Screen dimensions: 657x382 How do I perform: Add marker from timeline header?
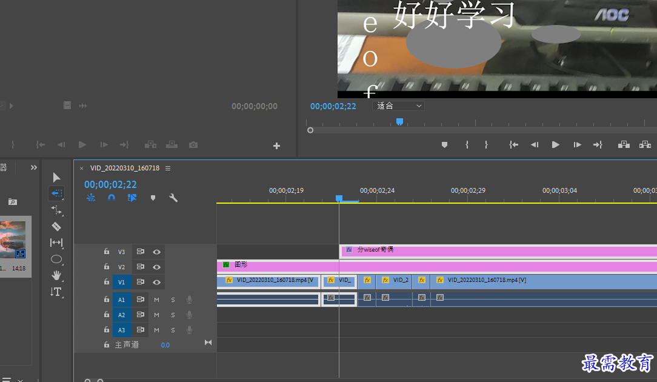click(153, 198)
